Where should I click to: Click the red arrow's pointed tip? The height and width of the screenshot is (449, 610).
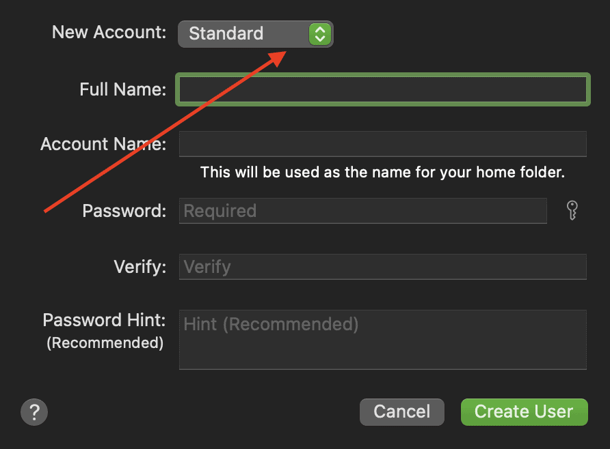pos(283,53)
